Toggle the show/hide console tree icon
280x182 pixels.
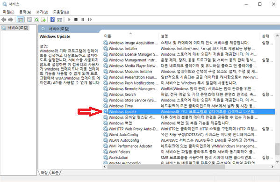(x=20, y=20)
